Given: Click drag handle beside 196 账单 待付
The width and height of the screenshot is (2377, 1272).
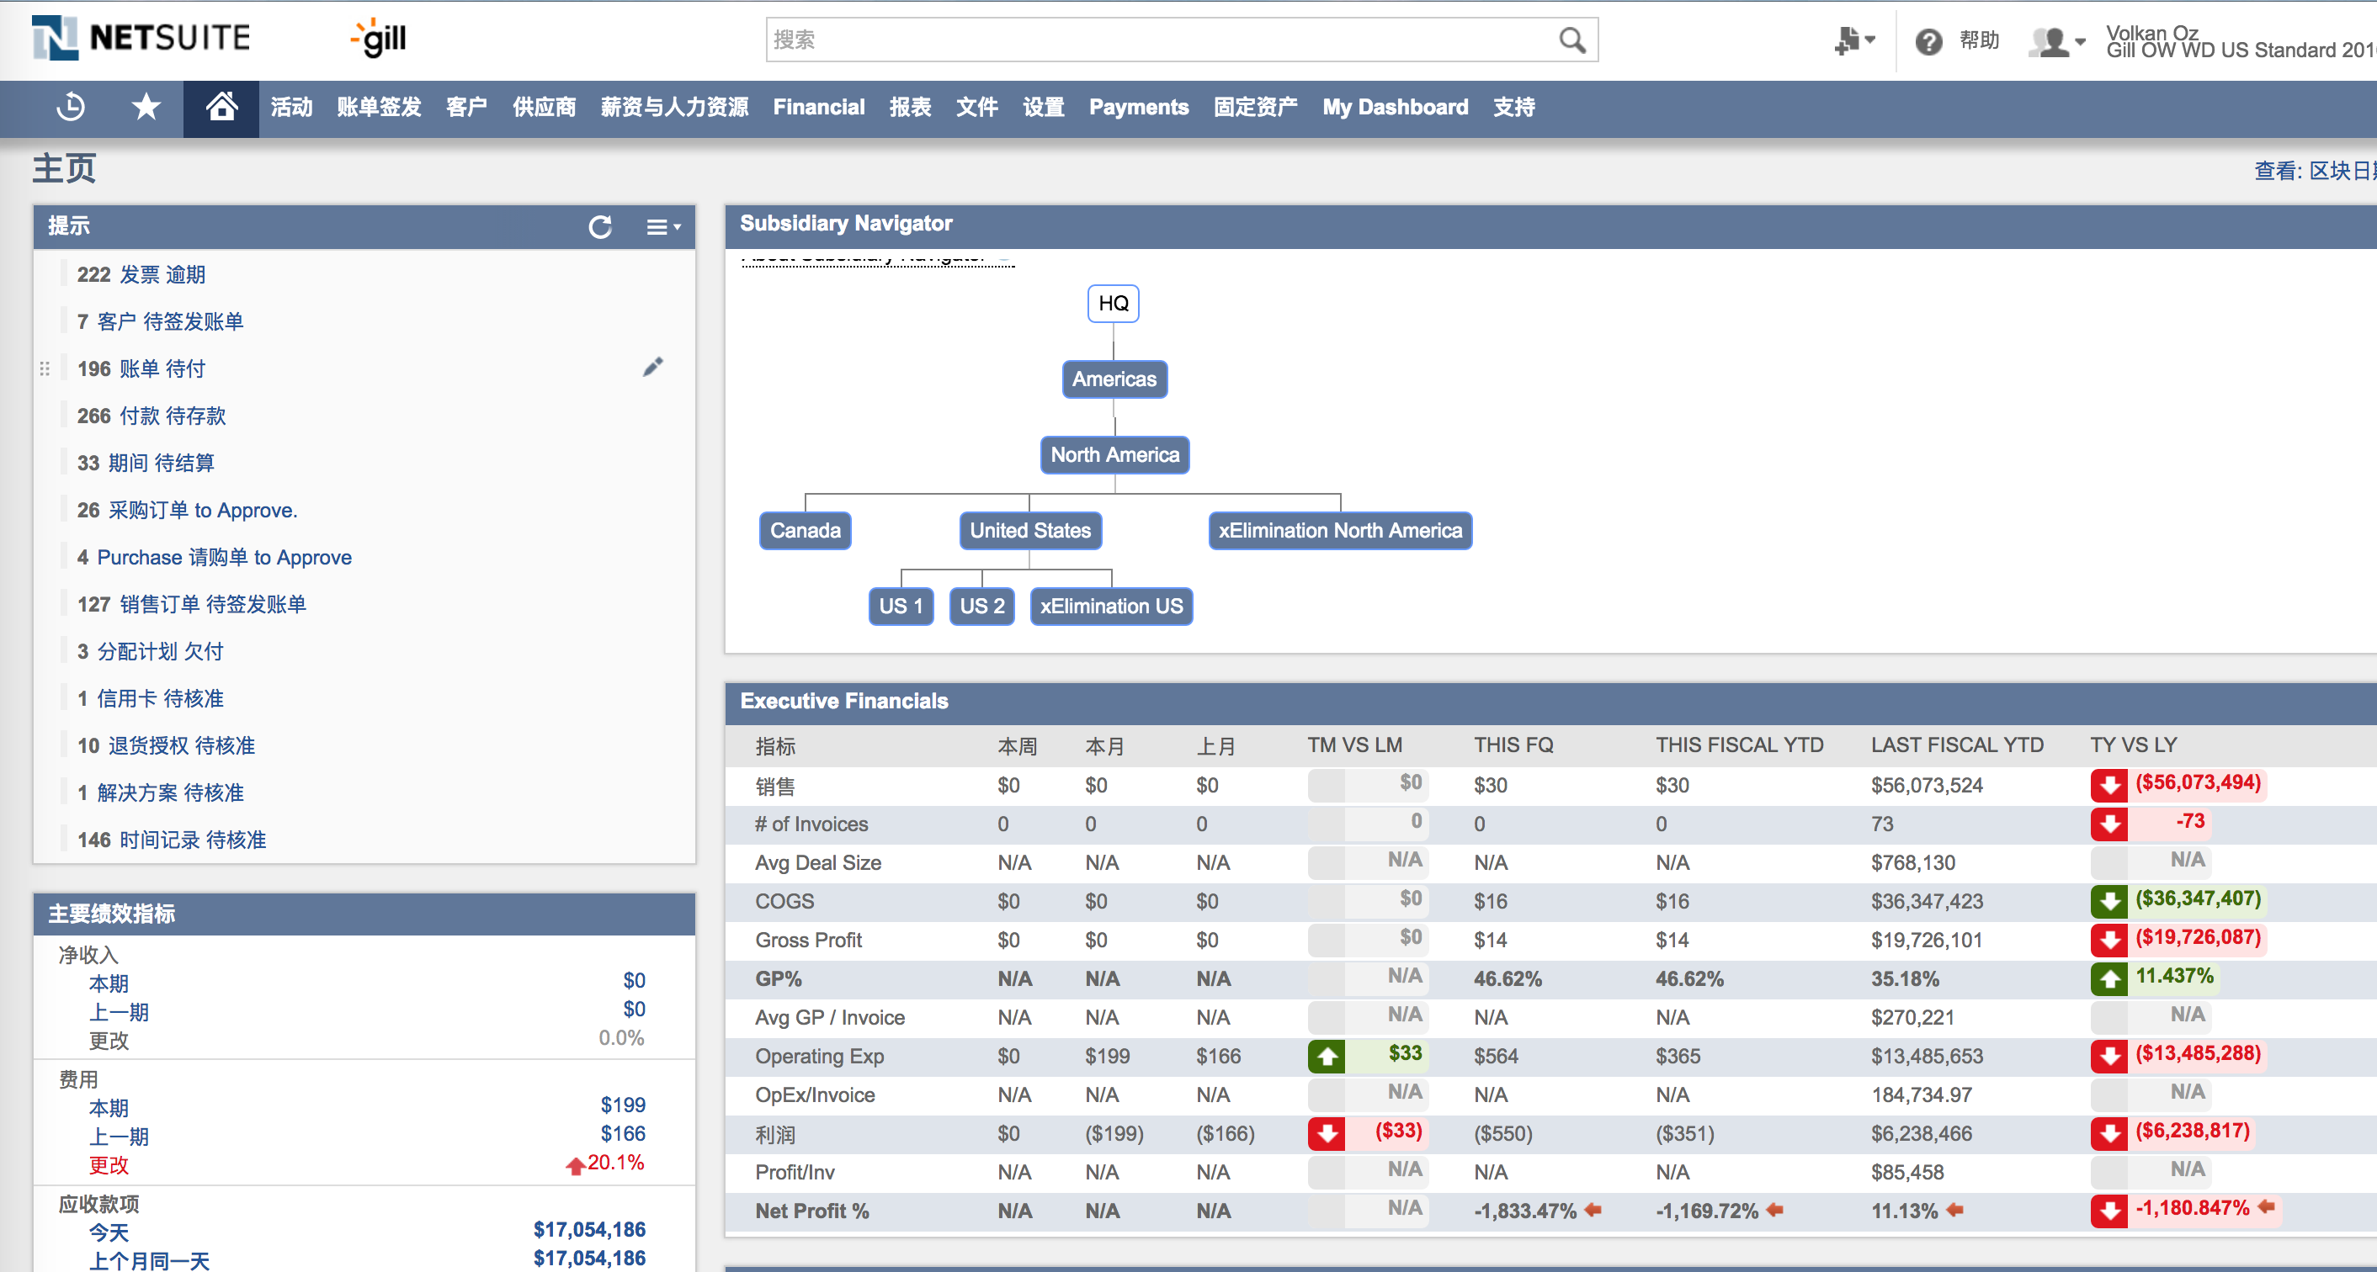Looking at the screenshot, I should [45, 369].
